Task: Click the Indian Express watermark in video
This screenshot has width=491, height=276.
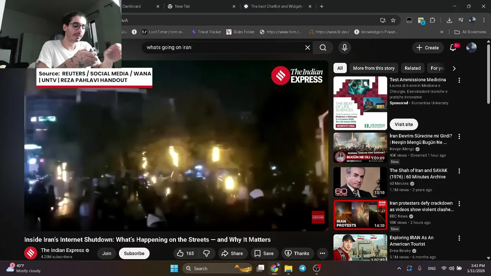Action: click(297, 76)
